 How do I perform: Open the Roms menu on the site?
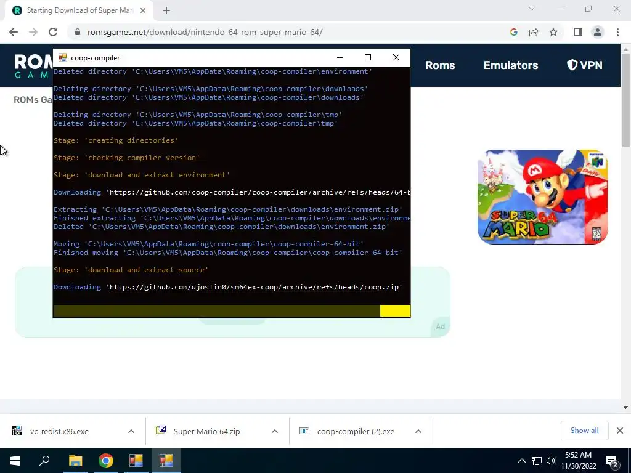(440, 65)
